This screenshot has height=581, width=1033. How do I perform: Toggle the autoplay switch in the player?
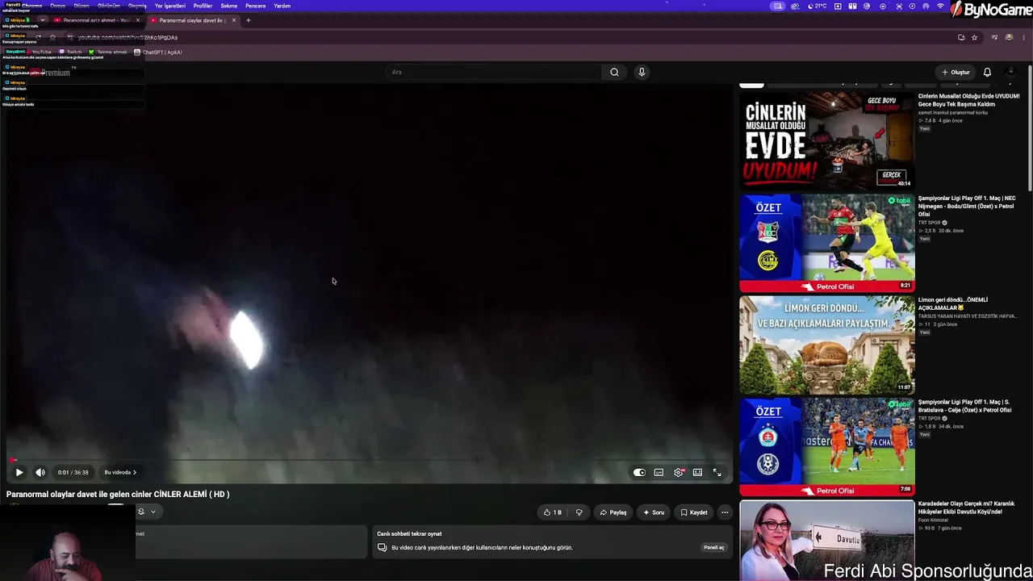pyautogui.click(x=639, y=472)
